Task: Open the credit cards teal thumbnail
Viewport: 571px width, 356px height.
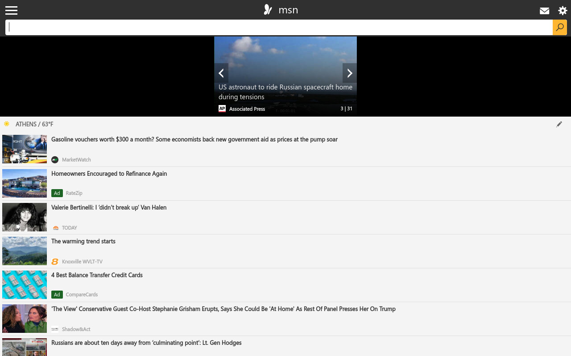Action: [25, 285]
